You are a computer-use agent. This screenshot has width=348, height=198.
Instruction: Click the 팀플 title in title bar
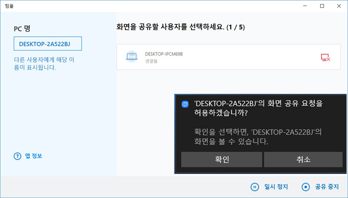(9, 5)
